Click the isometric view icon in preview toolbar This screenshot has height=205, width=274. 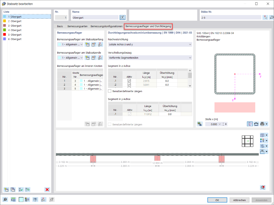tap(262, 135)
